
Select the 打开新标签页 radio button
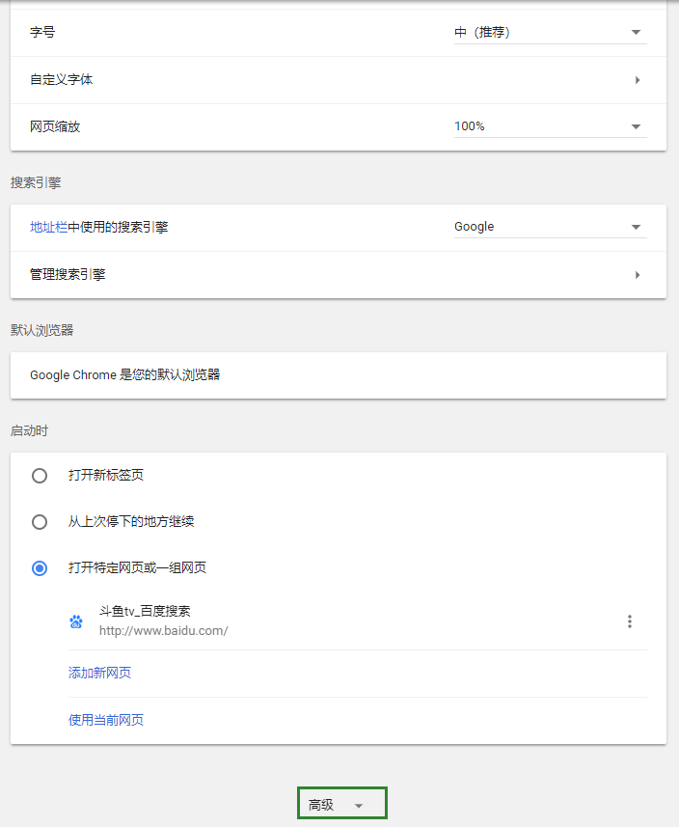[40, 476]
